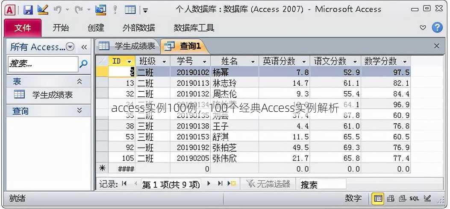Click the exclamation Run icon in toolbar
This screenshot has width=450, height=209.
click(115, 10)
